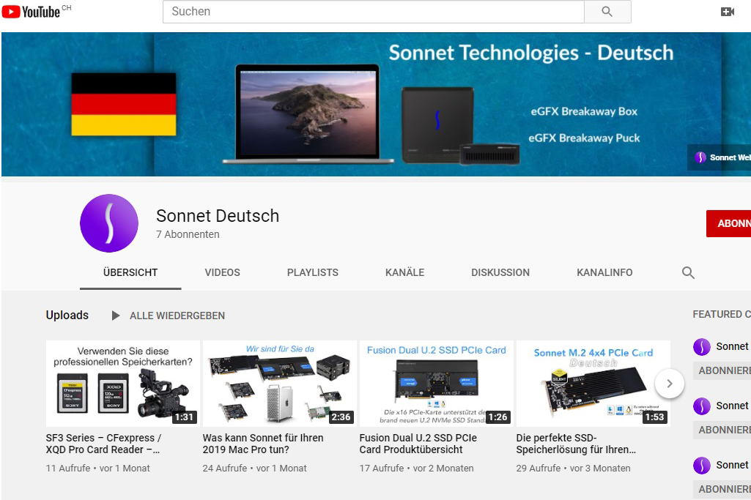The width and height of the screenshot is (751, 500).
Task: Open the SF3 Series CFexpress video thumbnail
Action: click(122, 384)
